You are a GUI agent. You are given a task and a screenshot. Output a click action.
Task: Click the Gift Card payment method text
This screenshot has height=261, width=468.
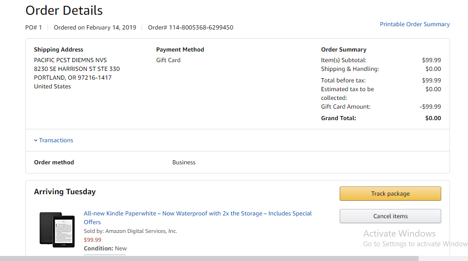pyautogui.click(x=168, y=60)
